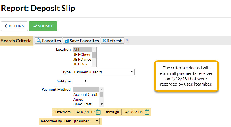Click Save Favorites with disk icon
The height and width of the screenshot is (127, 231).
82,41
